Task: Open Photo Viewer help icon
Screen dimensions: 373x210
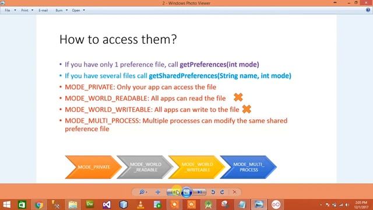Action: [368, 10]
